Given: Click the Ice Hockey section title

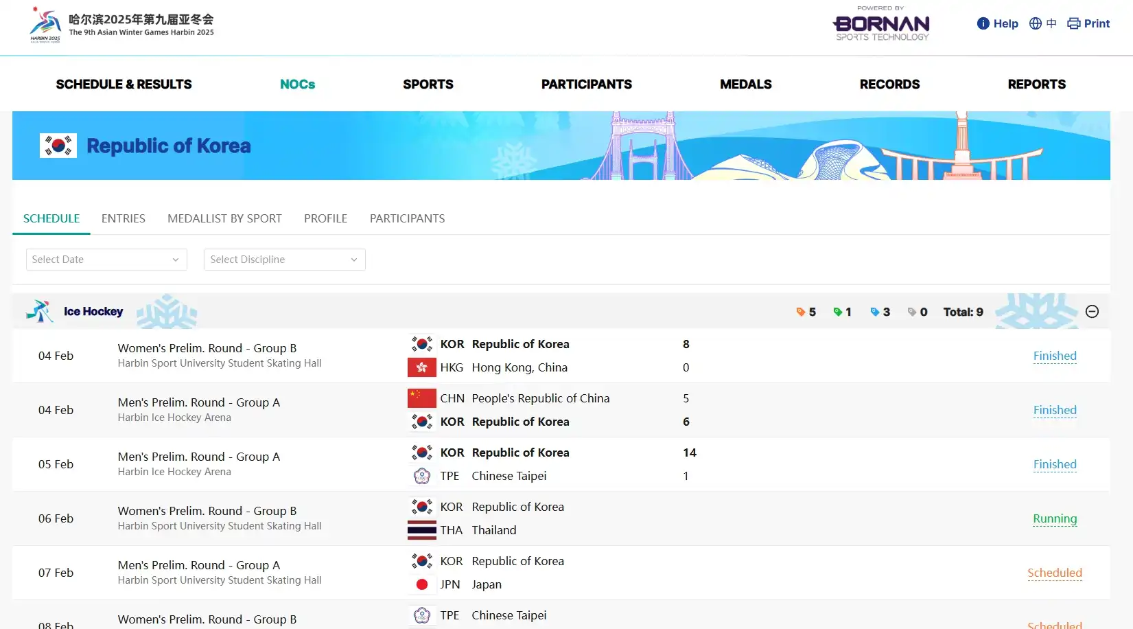Looking at the screenshot, I should (93, 311).
